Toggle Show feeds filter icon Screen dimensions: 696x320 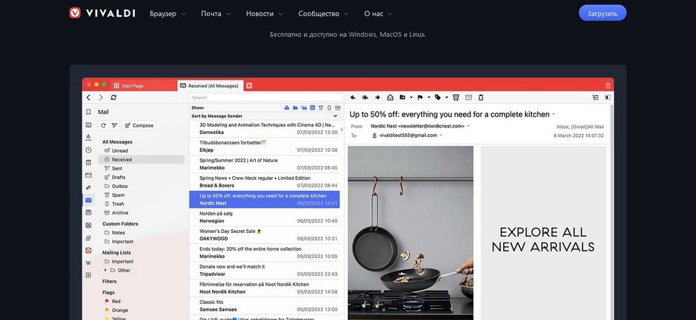pos(313,108)
